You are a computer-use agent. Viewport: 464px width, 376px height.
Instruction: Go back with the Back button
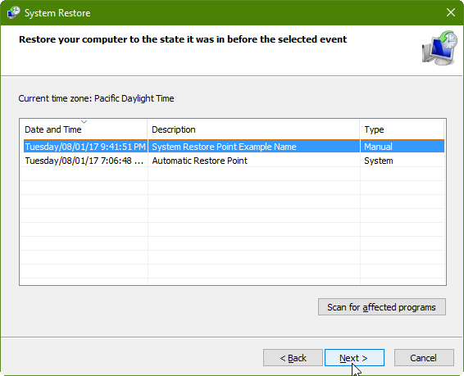(x=293, y=358)
